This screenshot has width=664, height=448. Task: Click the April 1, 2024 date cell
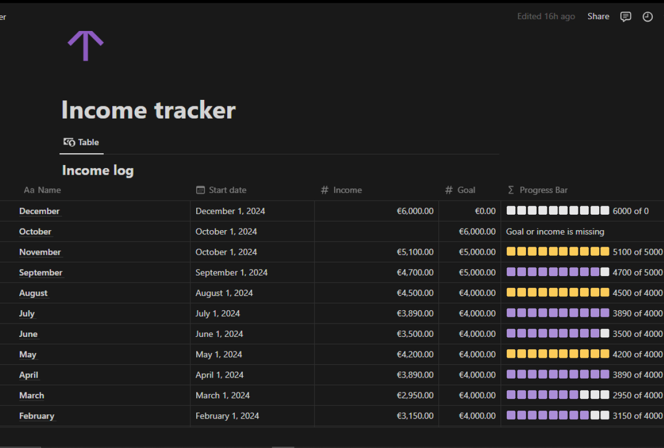point(252,375)
